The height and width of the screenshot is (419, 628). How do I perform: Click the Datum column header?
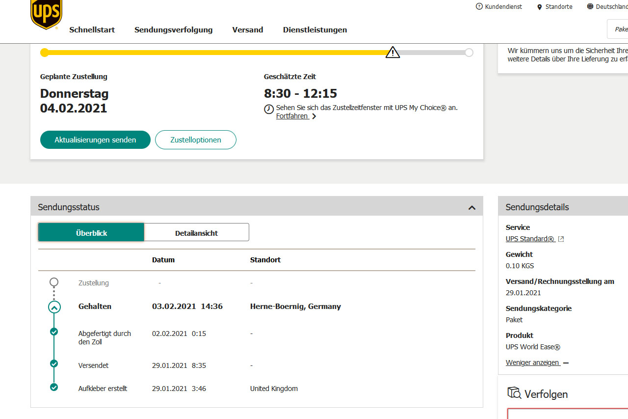pyautogui.click(x=163, y=260)
